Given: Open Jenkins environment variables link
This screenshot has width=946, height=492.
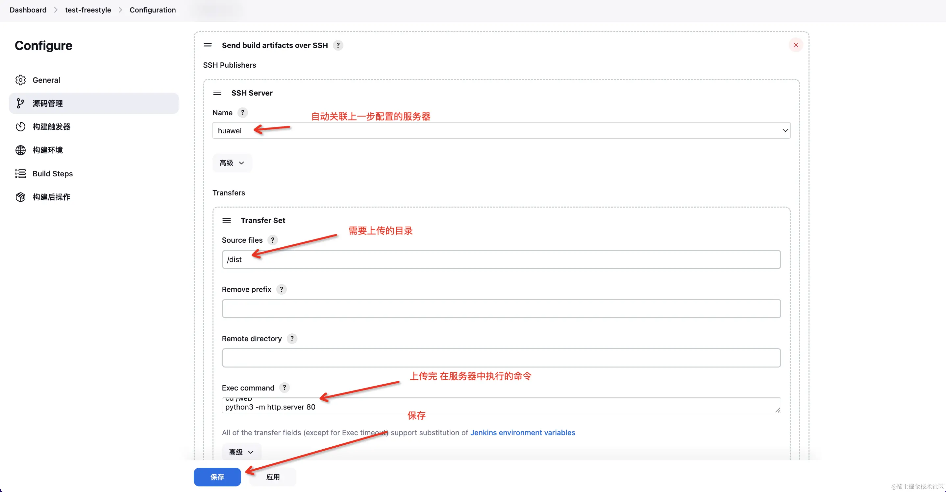Looking at the screenshot, I should point(523,433).
